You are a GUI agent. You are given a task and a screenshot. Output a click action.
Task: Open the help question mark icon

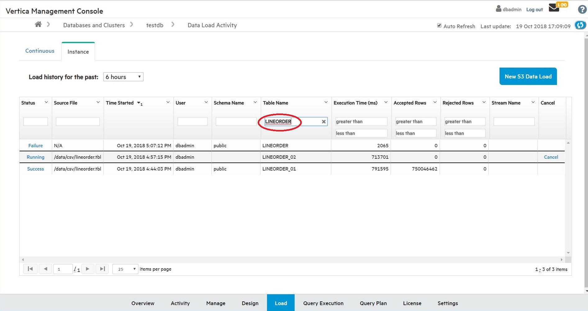click(582, 10)
